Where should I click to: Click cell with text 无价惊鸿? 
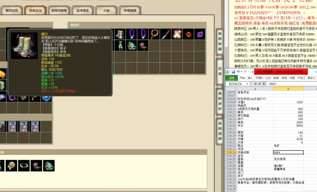288,159
